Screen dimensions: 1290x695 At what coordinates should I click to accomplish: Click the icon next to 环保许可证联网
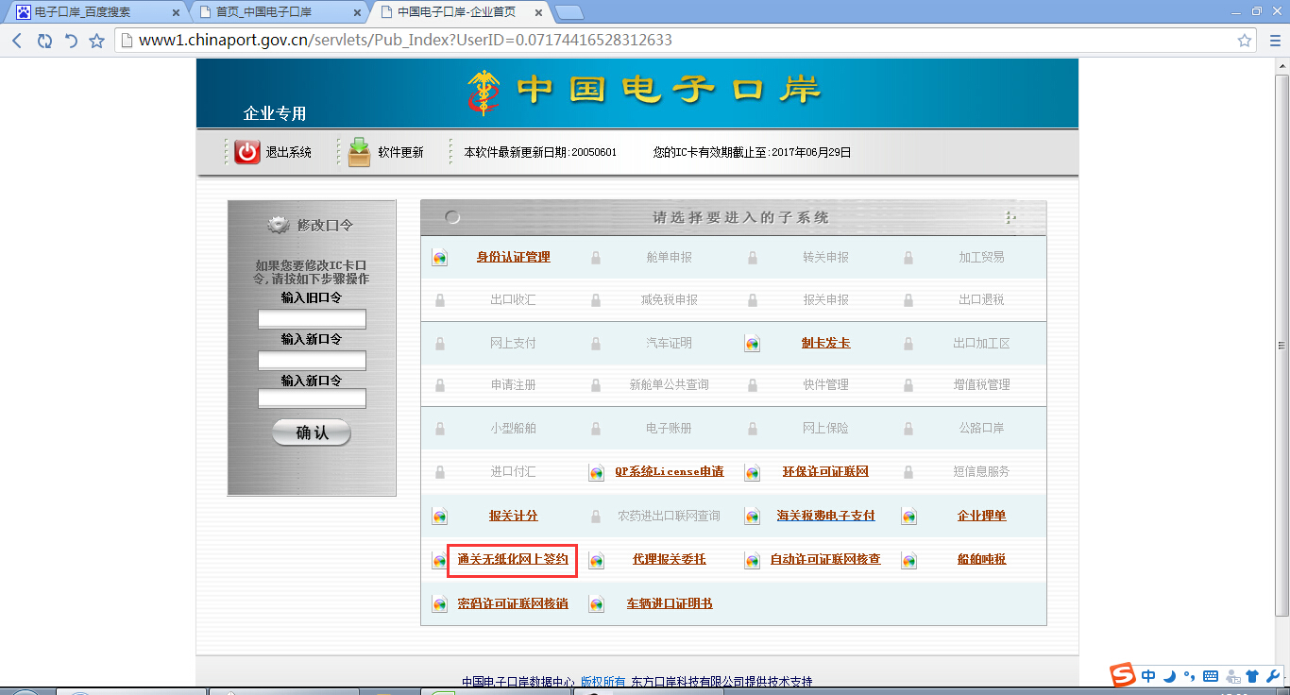[752, 472]
